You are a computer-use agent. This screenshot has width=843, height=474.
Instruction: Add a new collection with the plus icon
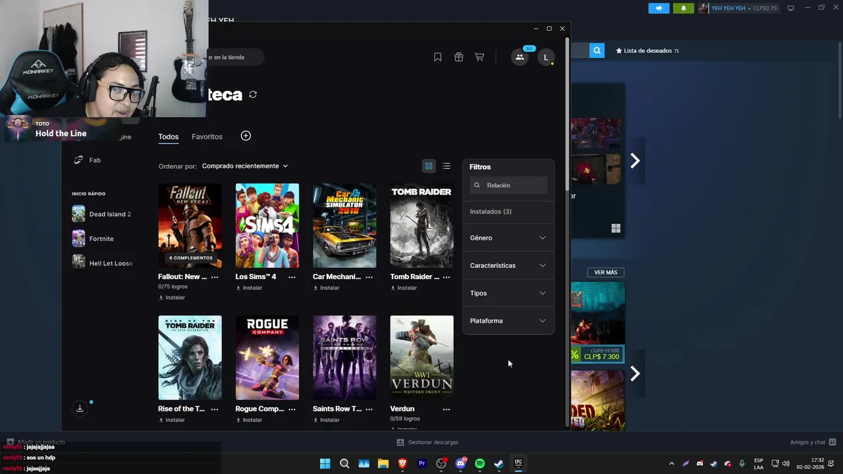point(246,136)
